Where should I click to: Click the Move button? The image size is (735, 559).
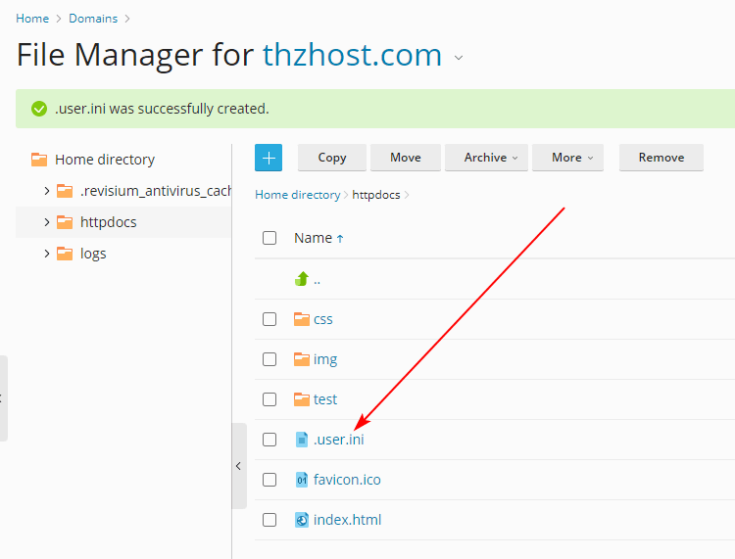pos(406,158)
